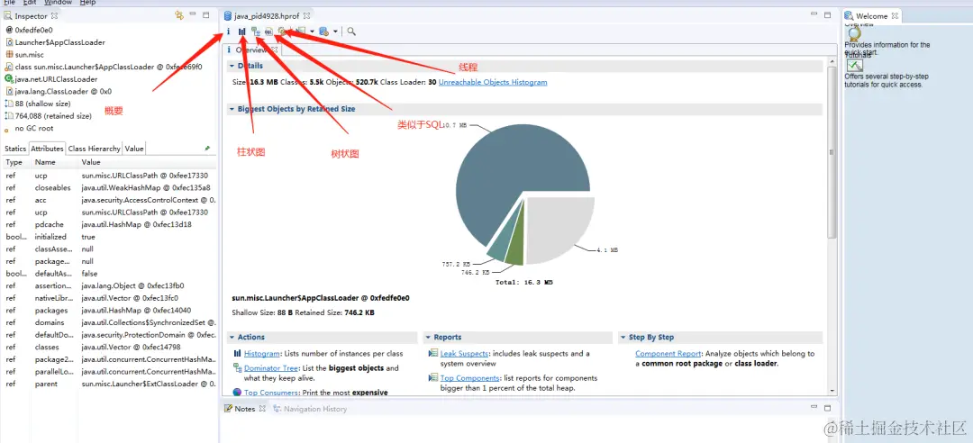Click the magnifier Find Object by Address icon
The height and width of the screenshot is (443, 973).
351,31
